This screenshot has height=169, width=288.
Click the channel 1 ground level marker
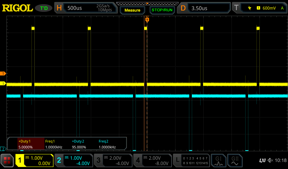pyautogui.click(x=3, y=84)
